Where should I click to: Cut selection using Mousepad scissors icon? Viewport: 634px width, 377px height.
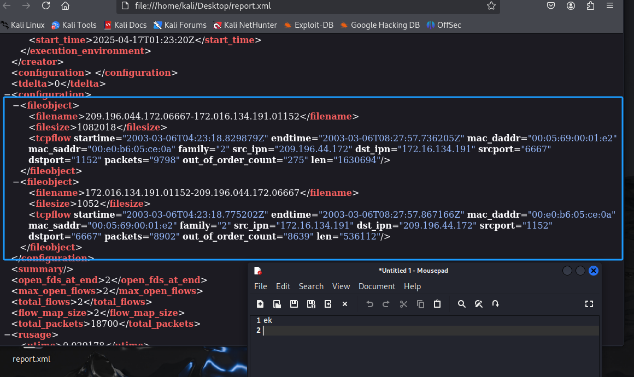[x=403, y=304]
